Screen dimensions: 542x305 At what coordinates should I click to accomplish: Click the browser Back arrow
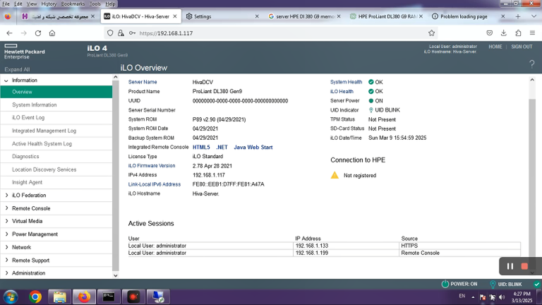click(x=9, y=33)
